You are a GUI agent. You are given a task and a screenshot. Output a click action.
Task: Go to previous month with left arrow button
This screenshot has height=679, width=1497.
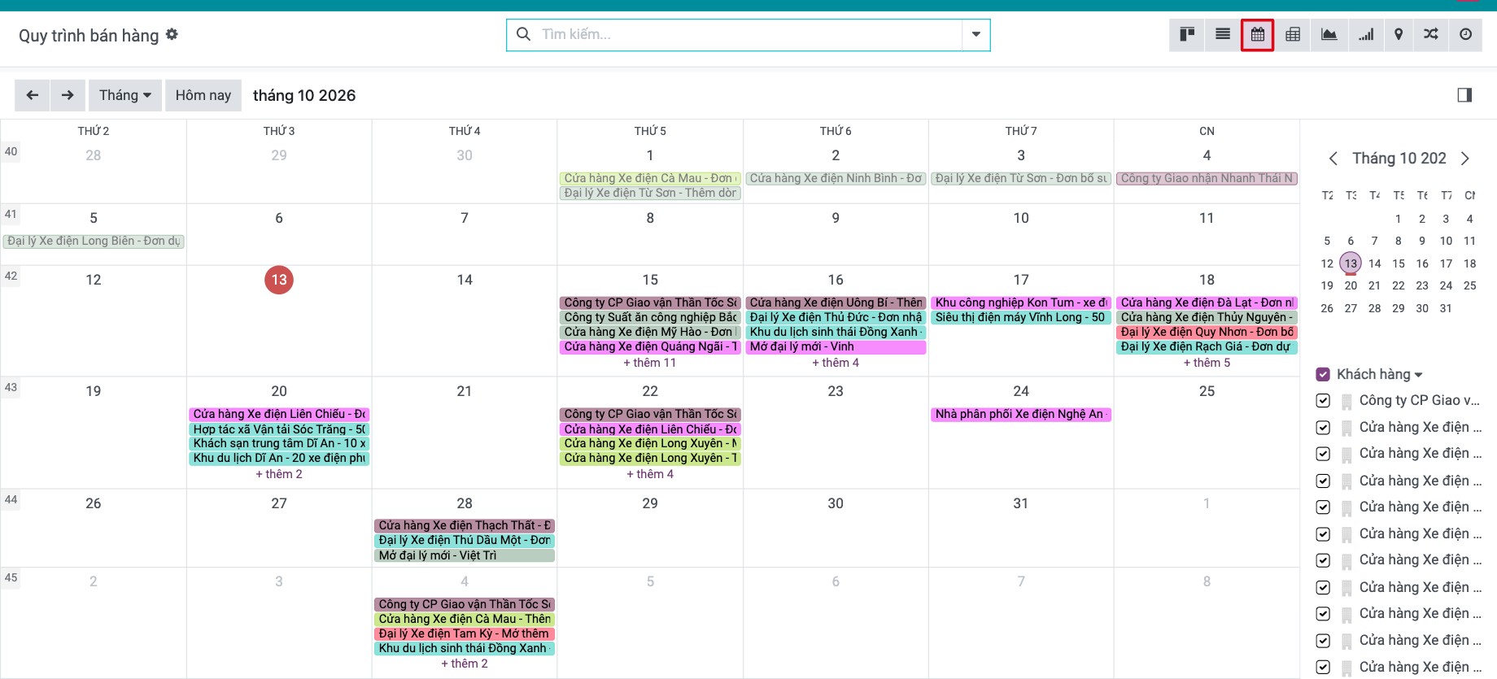coord(33,95)
